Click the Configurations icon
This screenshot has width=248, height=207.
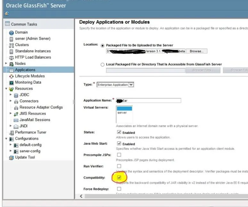[12, 139]
